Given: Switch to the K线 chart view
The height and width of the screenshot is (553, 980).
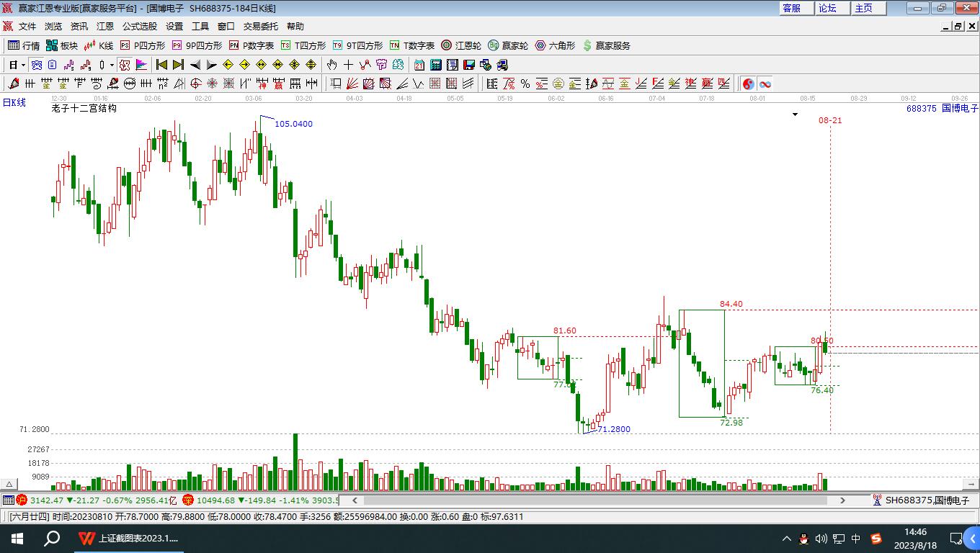Looking at the screenshot, I should (x=99, y=45).
